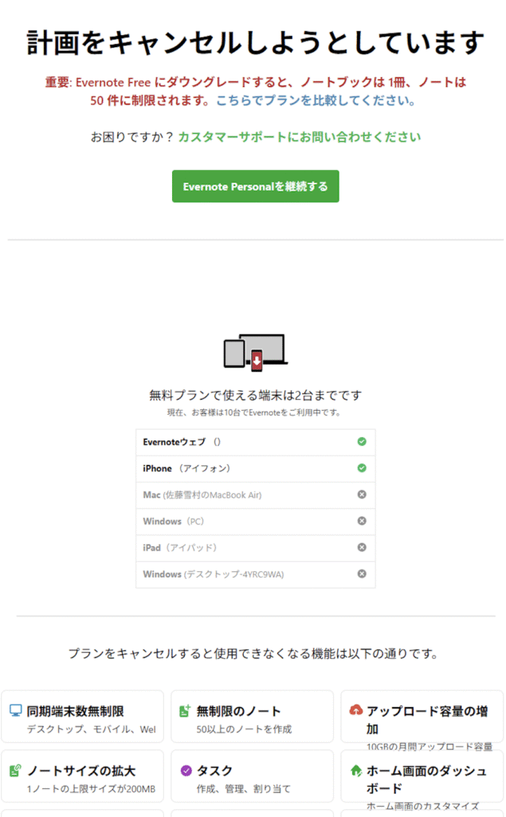Toggle the x mark on Mac MacBook Air row
Image resolution: width=506 pixels, height=817 pixels.
(x=362, y=495)
